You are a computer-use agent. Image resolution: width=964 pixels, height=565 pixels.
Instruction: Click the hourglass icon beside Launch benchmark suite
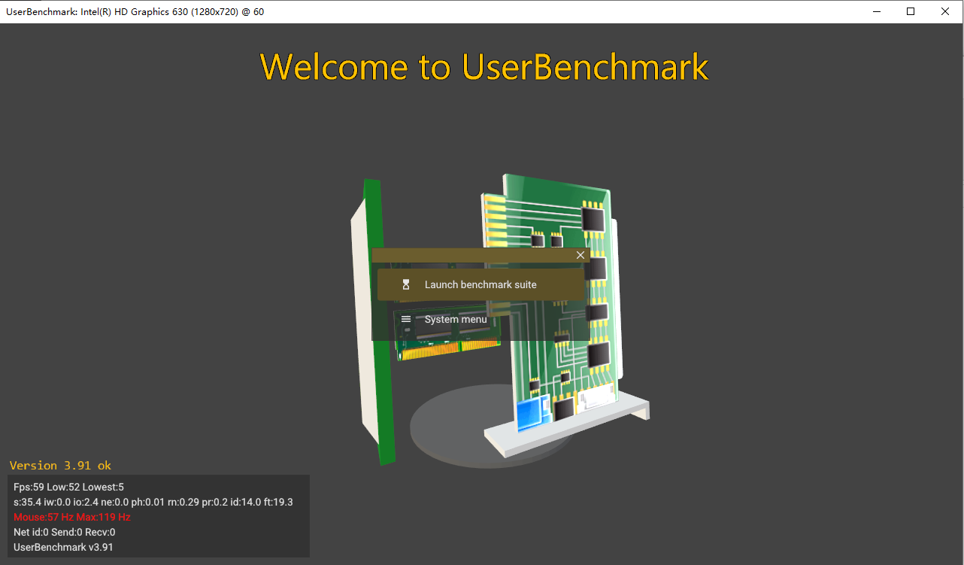pyautogui.click(x=406, y=284)
